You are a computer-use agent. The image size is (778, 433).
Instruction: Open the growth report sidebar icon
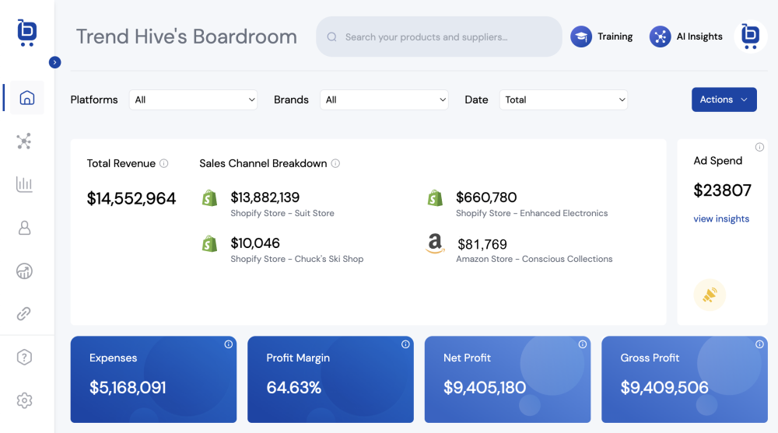pos(24,271)
